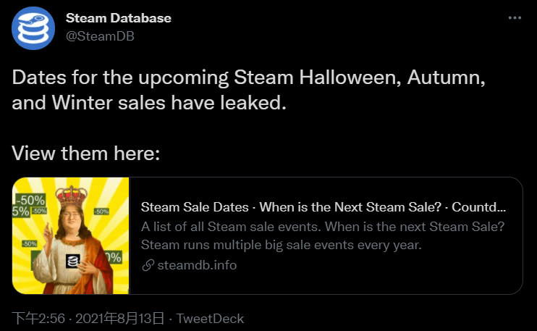Click the card description about Steam sale events
The height and width of the screenshot is (331, 537).
click(323, 235)
